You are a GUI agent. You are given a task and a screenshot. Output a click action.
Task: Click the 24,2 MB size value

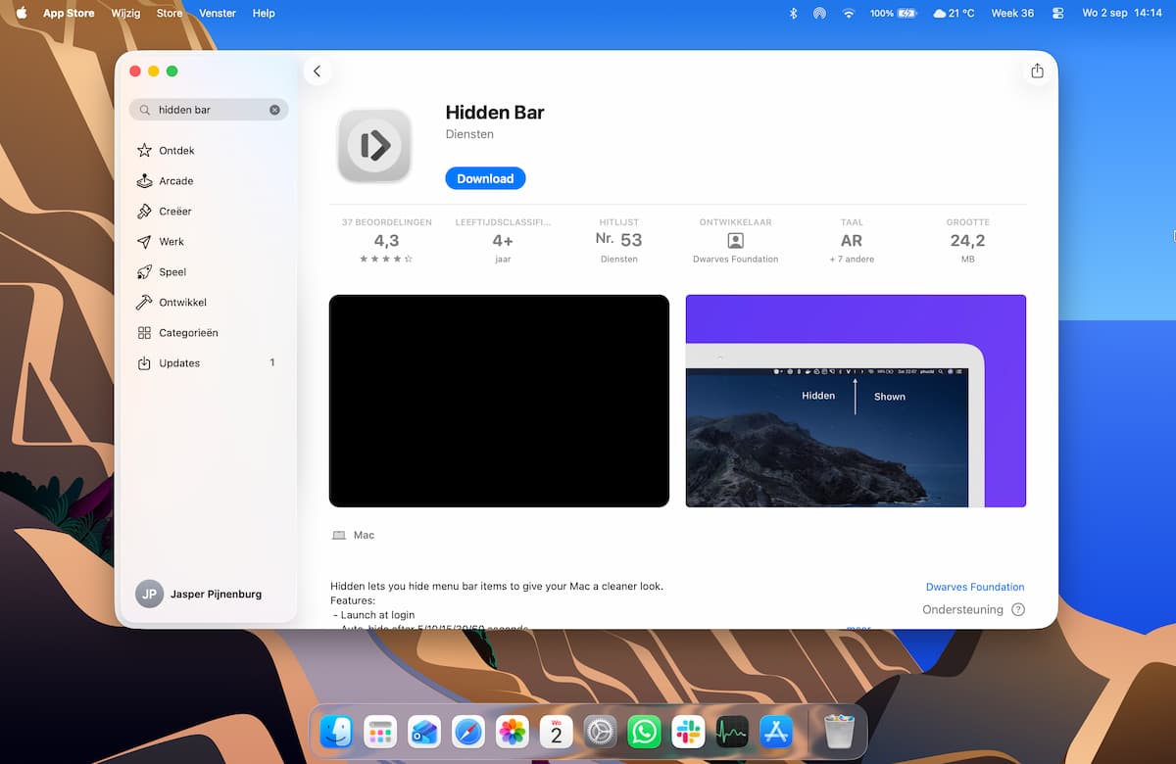click(x=967, y=241)
